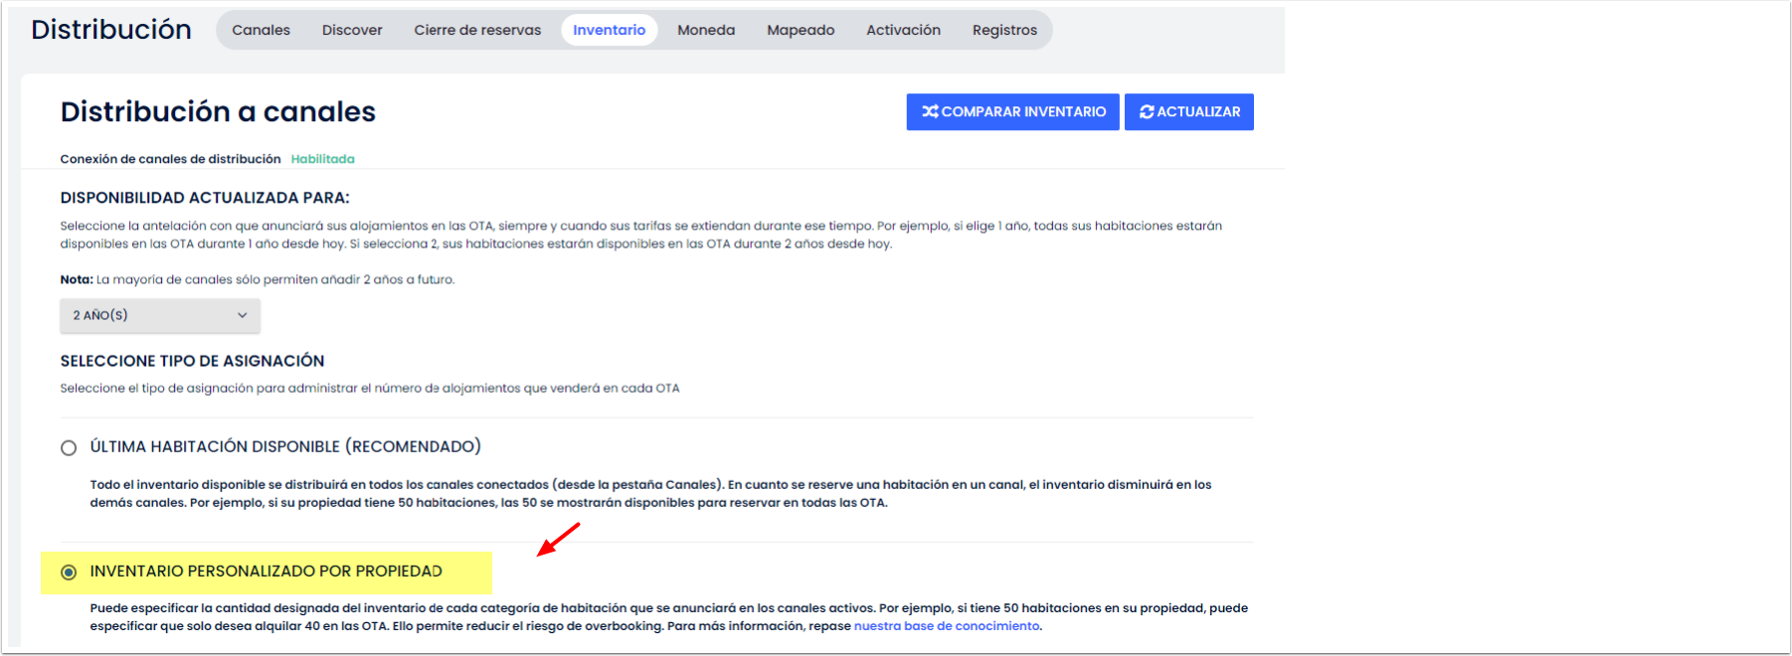Select the Inventario tab
The image size is (1792, 656).
[609, 30]
